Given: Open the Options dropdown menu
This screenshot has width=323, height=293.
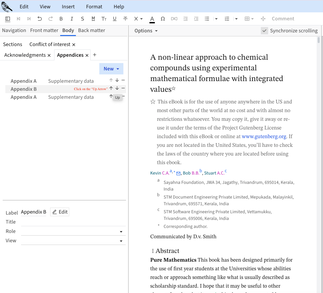Looking at the screenshot, I should click(x=146, y=31).
